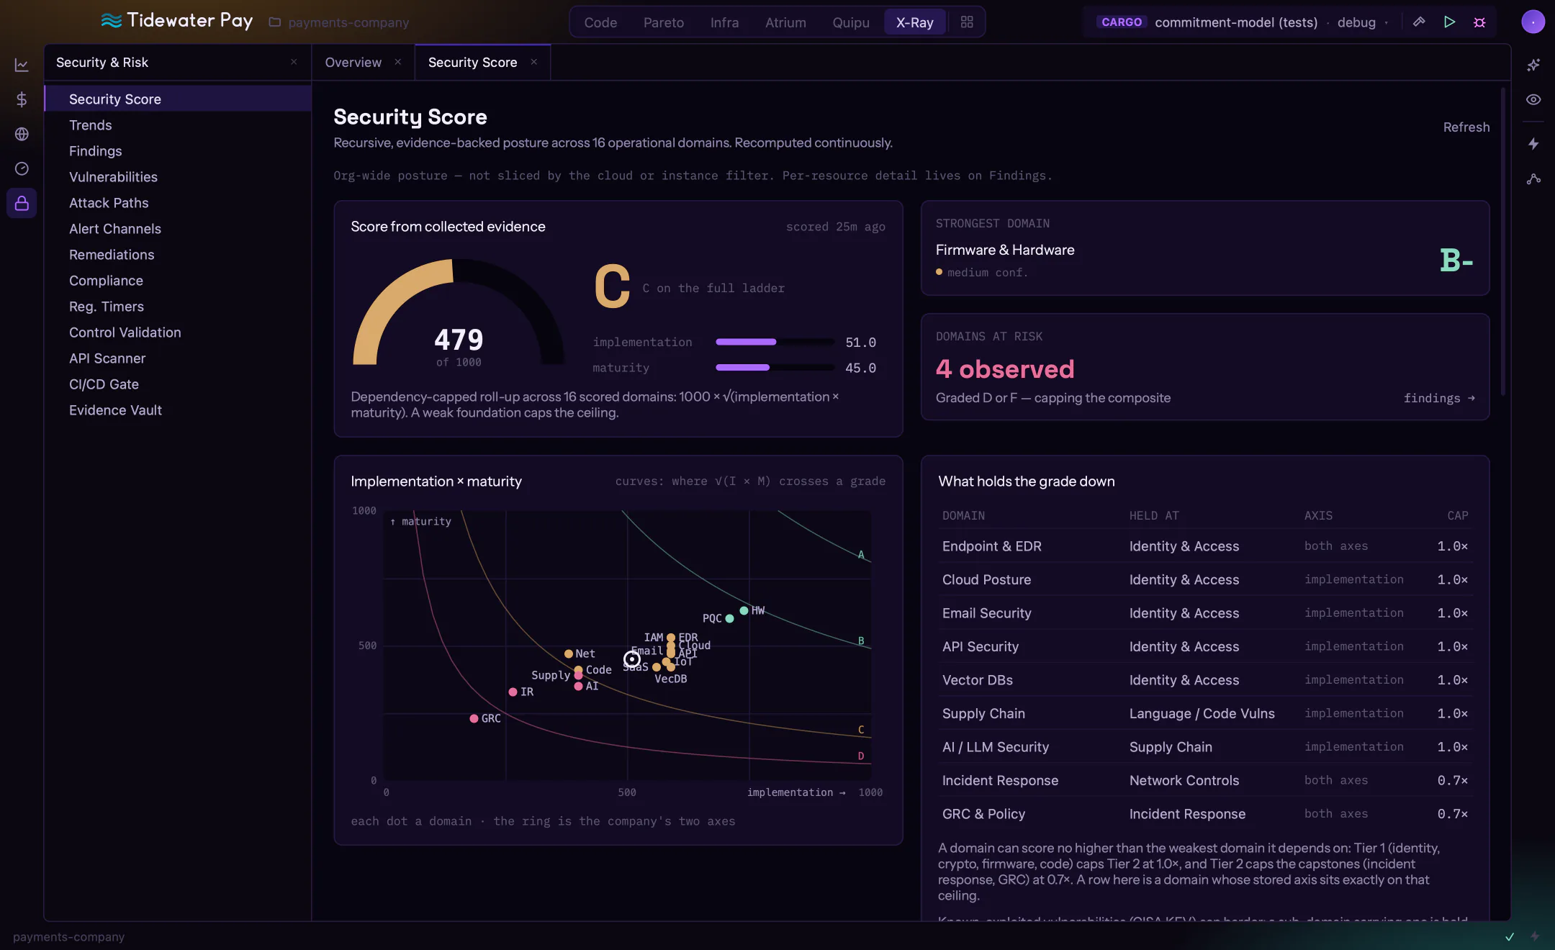The image size is (1555, 950).
Task: Toggle the eye visibility icon in right rail
Action: (x=1533, y=99)
